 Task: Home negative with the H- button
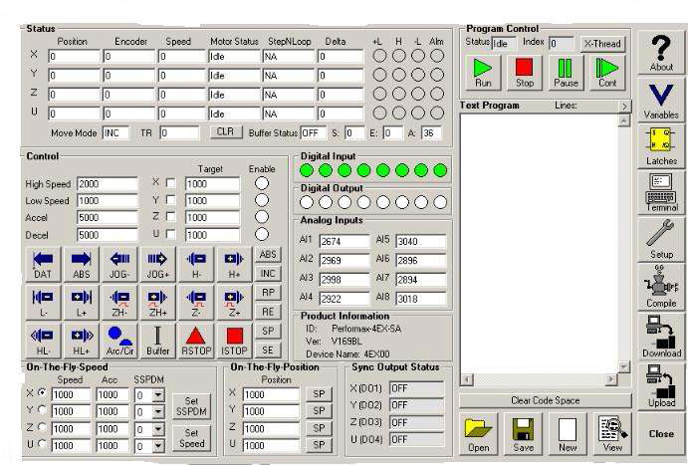(196, 264)
